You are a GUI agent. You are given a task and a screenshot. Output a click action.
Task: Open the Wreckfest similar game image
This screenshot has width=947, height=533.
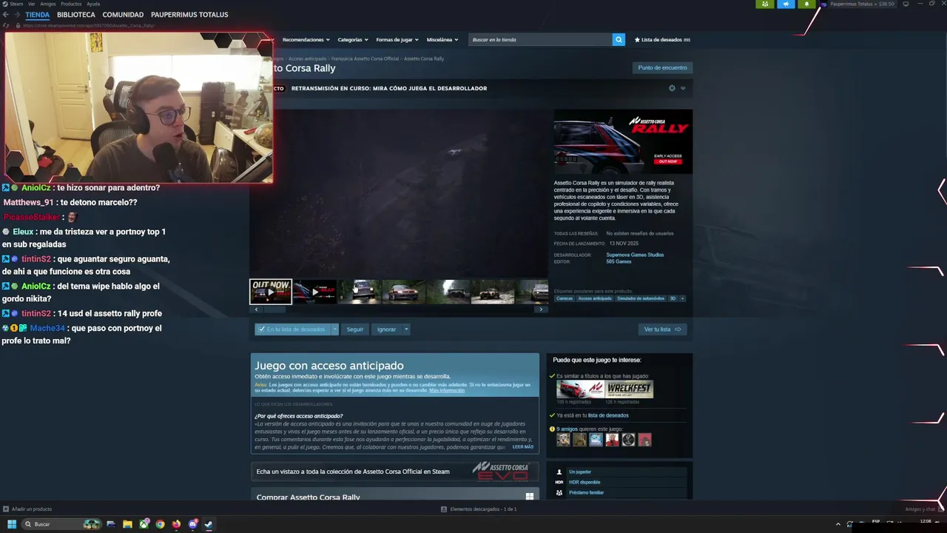[630, 389]
